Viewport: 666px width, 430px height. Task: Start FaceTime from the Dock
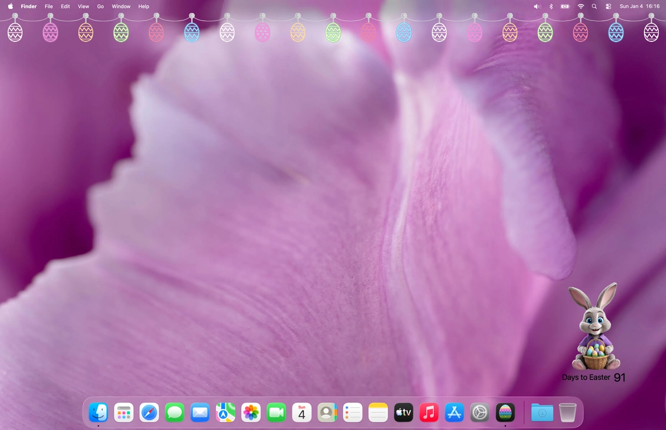pos(276,412)
